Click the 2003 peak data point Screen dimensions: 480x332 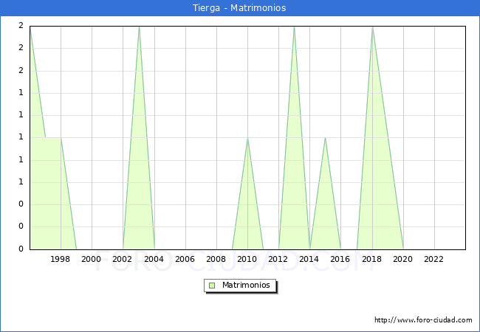139,27
